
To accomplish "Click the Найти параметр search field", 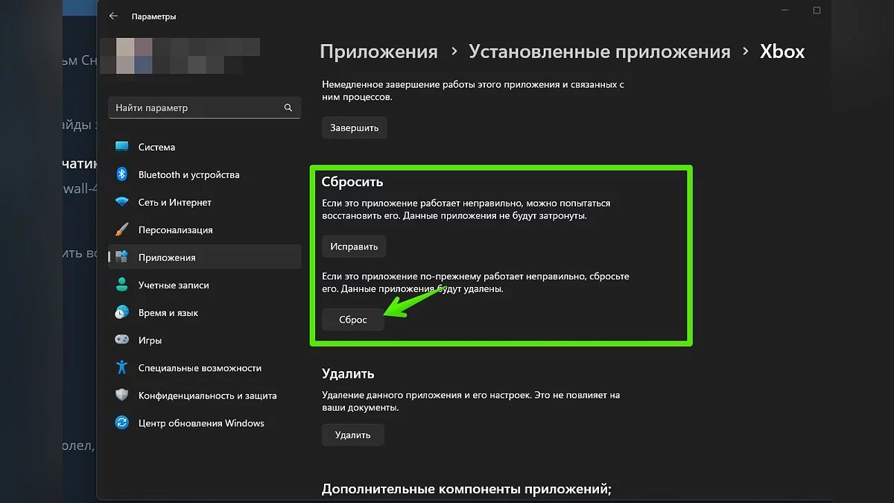I will [x=205, y=108].
